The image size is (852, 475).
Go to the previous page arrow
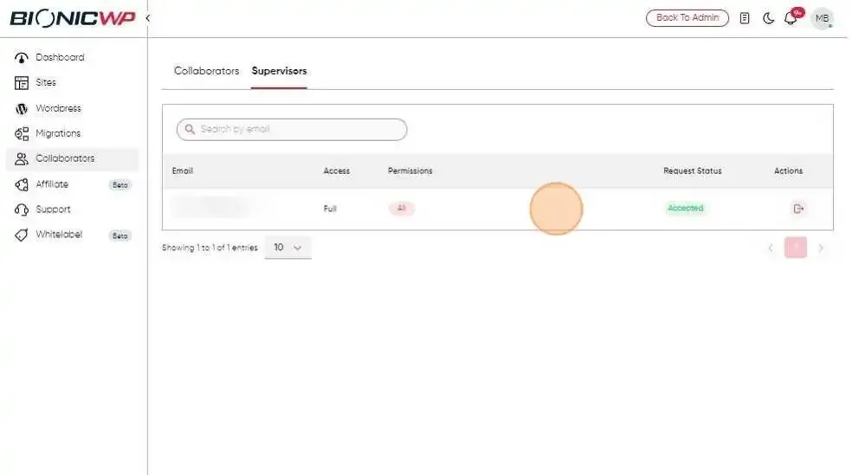[771, 248]
